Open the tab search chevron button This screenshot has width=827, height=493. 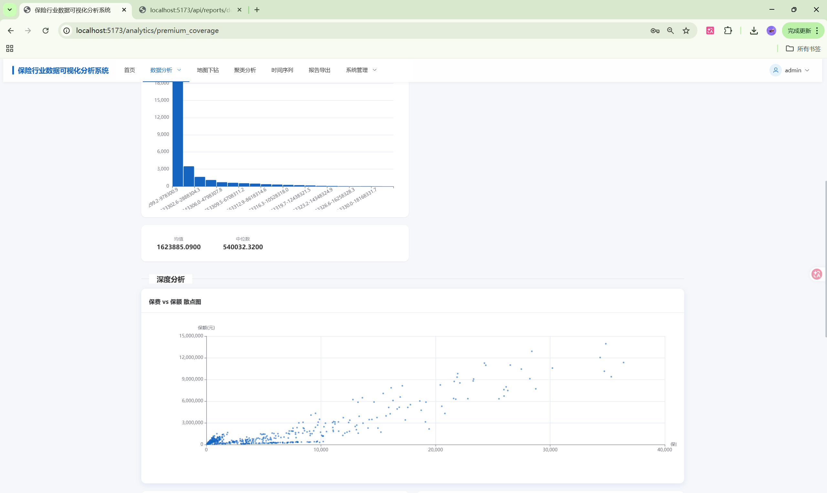10,10
